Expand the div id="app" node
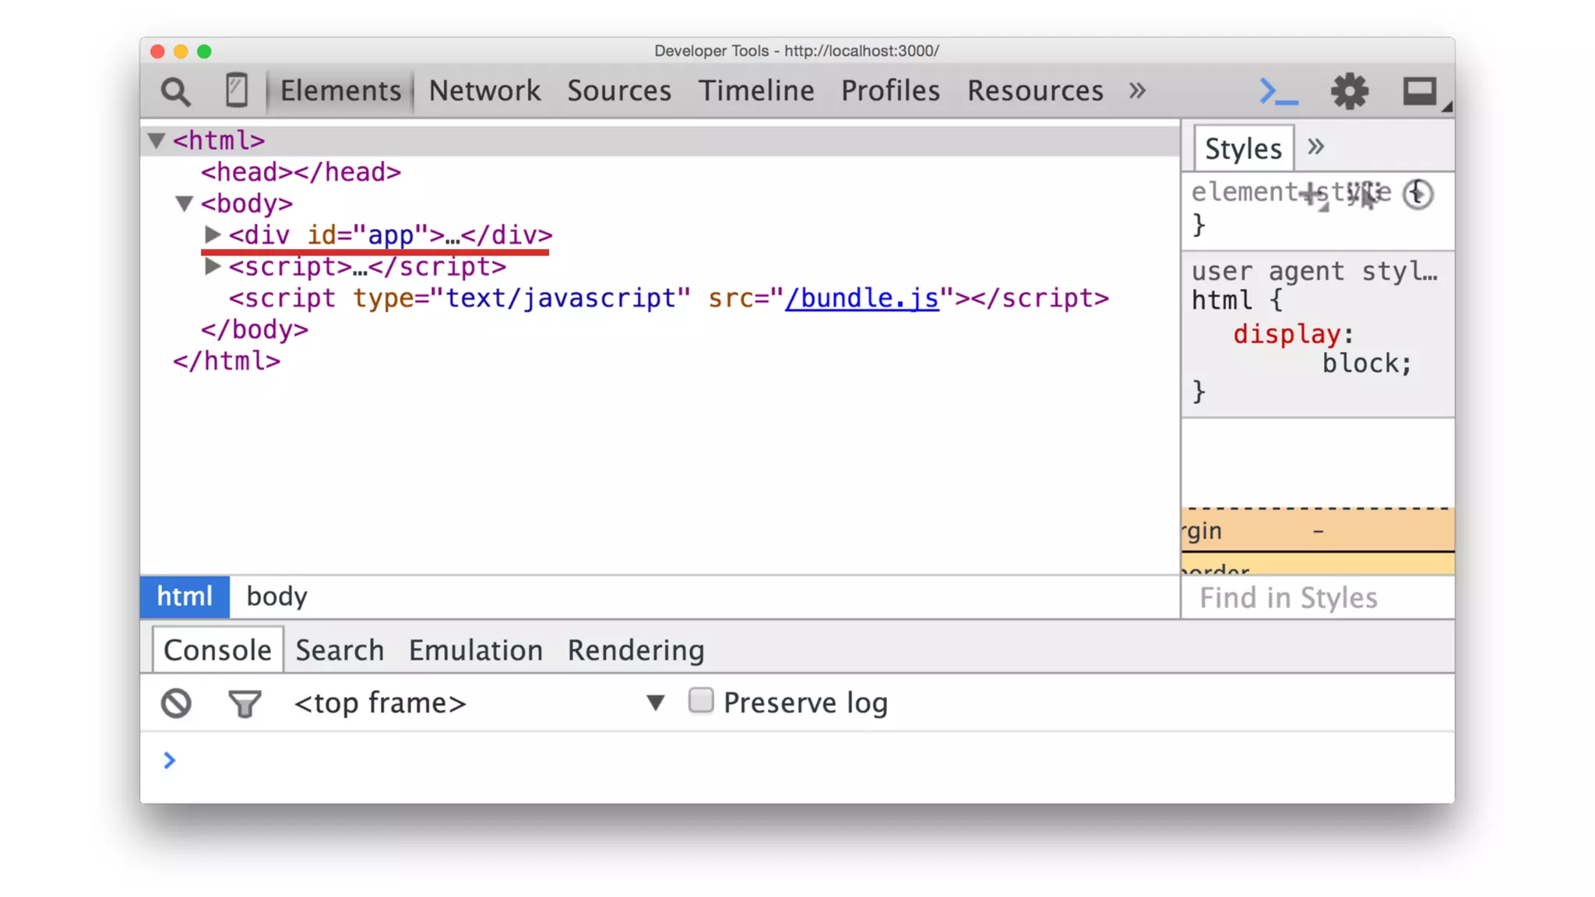Image resolution: width=1595 pixels, height=897 pixels. tap(212, 234)
